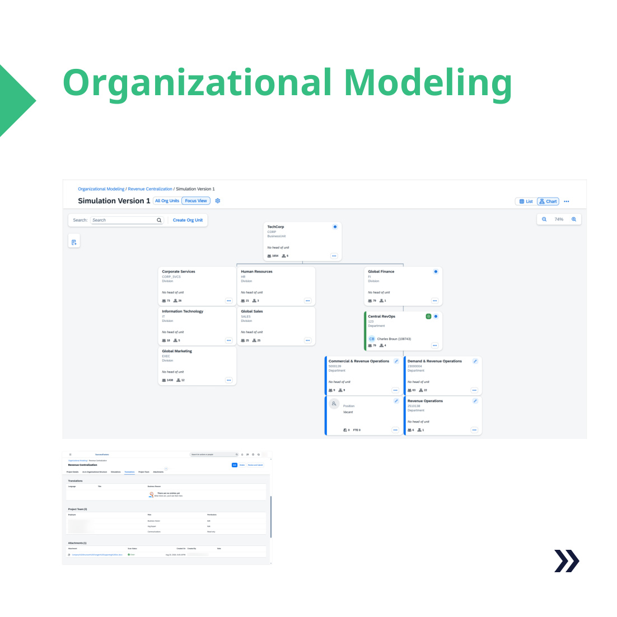This screenshot has height=617, width=617.
Task: Click the blue Edit button in Revenue Centralization
Action: point(235,465)
